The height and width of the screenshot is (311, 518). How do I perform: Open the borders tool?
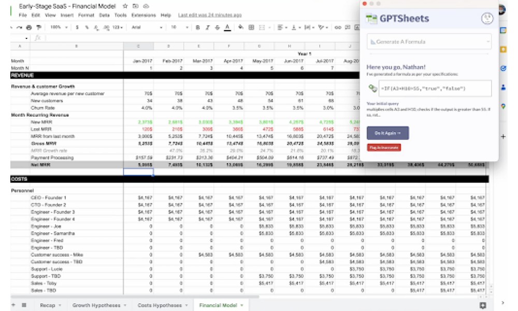(x=251, y=27)
